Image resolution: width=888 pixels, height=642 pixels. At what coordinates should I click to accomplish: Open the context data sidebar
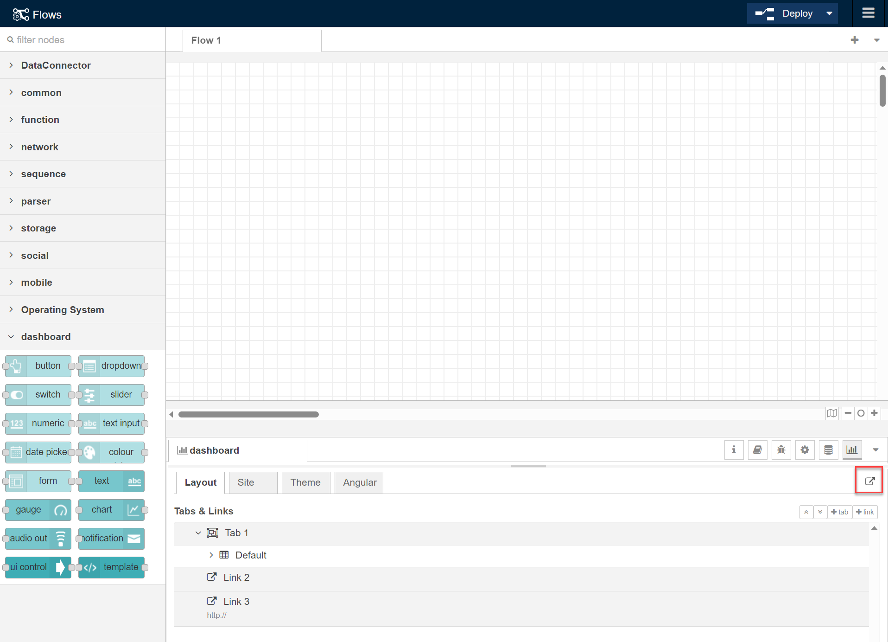tap(828, 449)
